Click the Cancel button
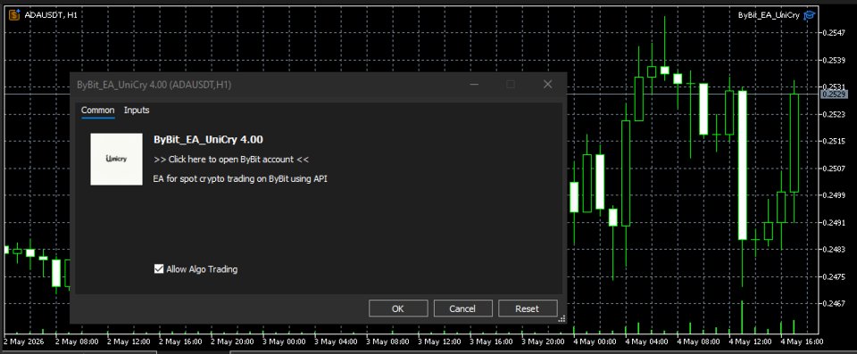The width and height of the screenshot is (857, 354). click(x=462, y=309)
